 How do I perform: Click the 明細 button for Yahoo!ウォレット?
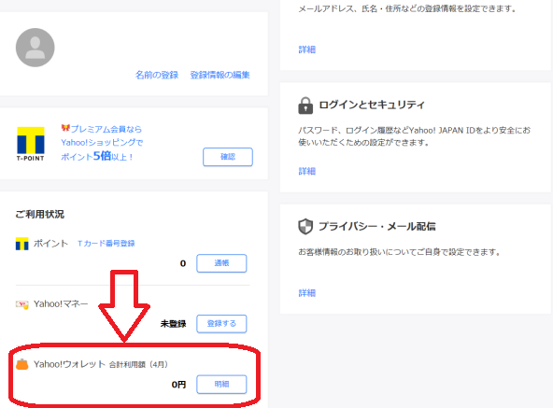221,385
